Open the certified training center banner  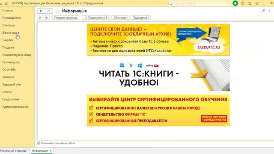158,110
